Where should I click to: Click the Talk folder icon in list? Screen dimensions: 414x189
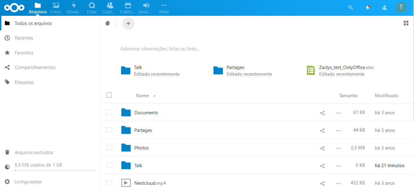pyautogui.click(x=126, y=165)
